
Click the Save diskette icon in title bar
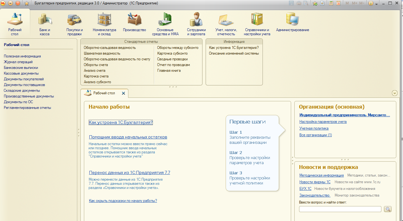pyautogui.click(x=291, y=3)
